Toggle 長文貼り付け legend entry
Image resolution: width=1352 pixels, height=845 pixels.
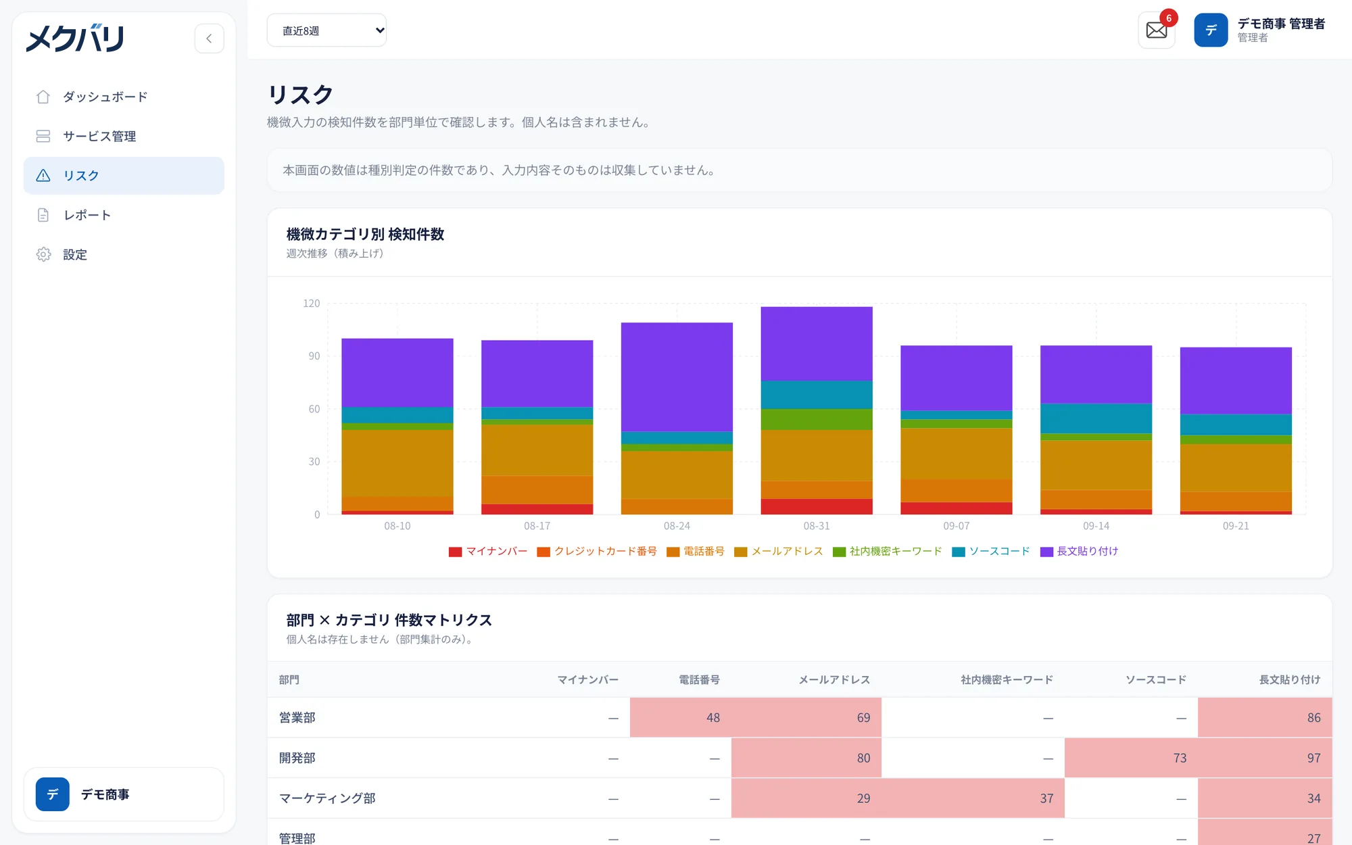click(1080, 552)
